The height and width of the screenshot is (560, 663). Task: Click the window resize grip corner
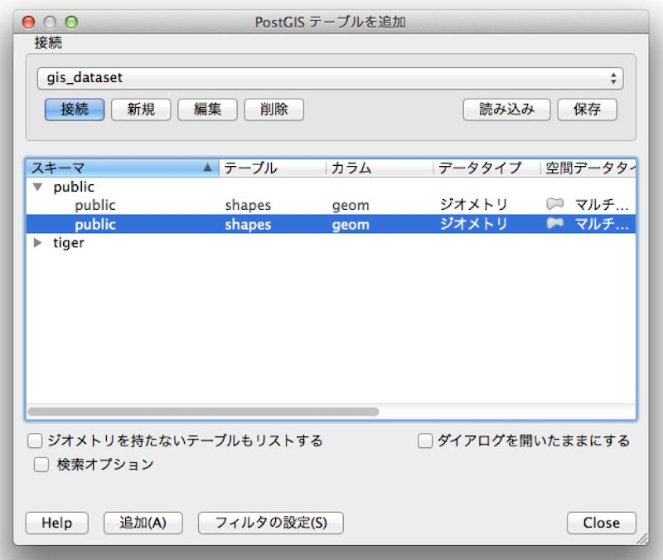coord(642,538)
